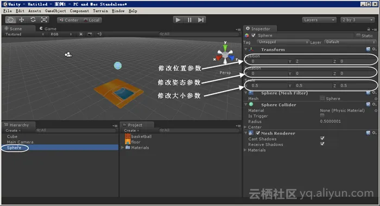Select the Hand tool
The width and height of the screenshot is (380, 206).
point(10,20)
